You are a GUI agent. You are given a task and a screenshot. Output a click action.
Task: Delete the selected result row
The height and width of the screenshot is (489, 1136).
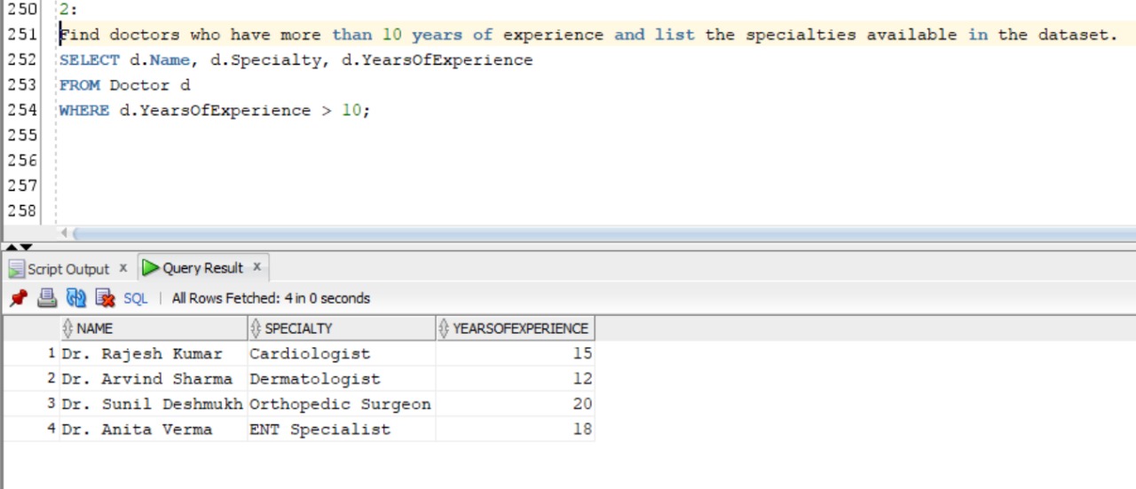tap(106, 298)
